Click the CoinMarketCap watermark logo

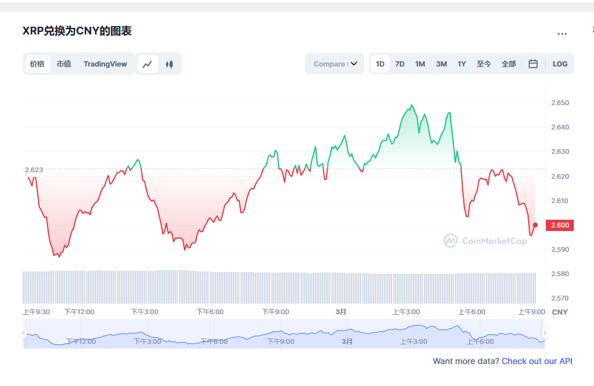[x=485, y=241]
